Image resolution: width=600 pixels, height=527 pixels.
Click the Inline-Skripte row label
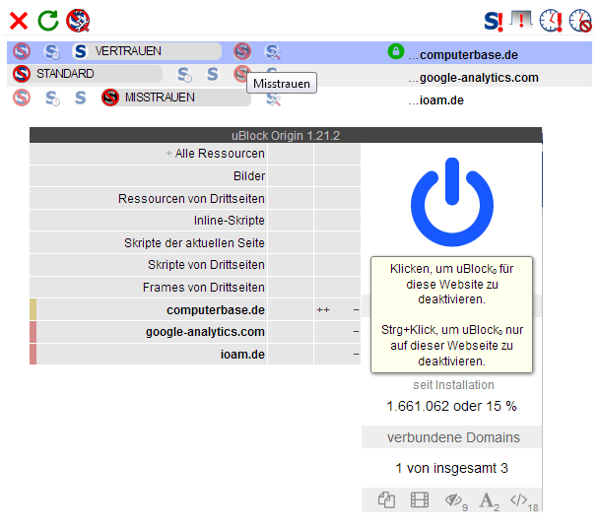[x=229, y=221]
